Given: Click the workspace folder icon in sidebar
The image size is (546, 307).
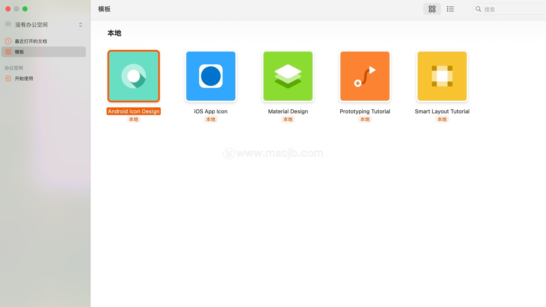Looking at the screenshot, I should (8, 24).
